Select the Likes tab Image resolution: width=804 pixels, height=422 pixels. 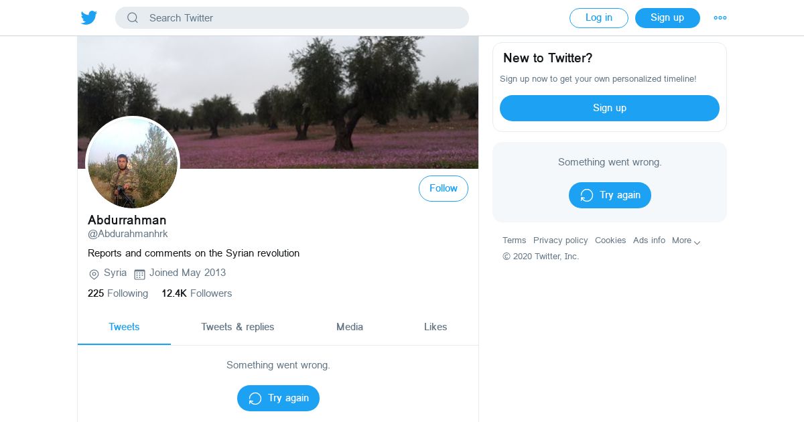coord(435,327)
